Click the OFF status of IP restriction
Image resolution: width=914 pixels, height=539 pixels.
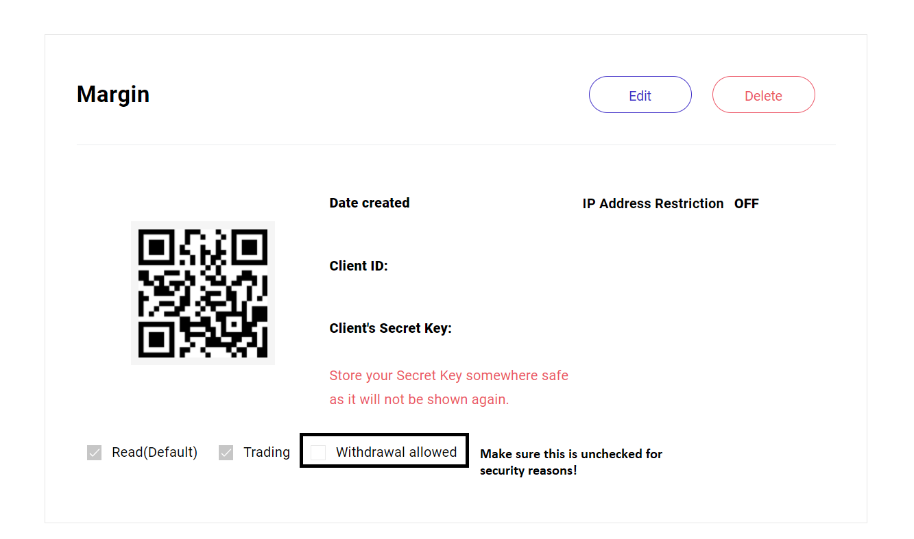[747, 203]
